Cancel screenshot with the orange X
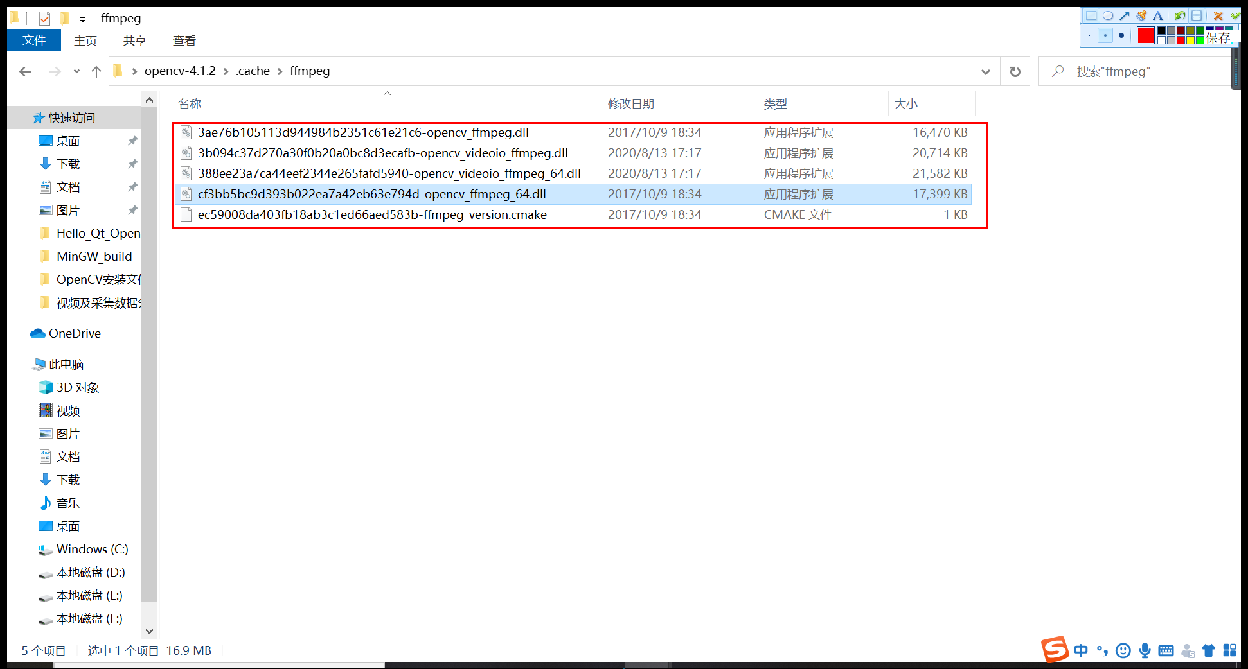This screenshot has height=669, width=1248. coord(1218,15)
